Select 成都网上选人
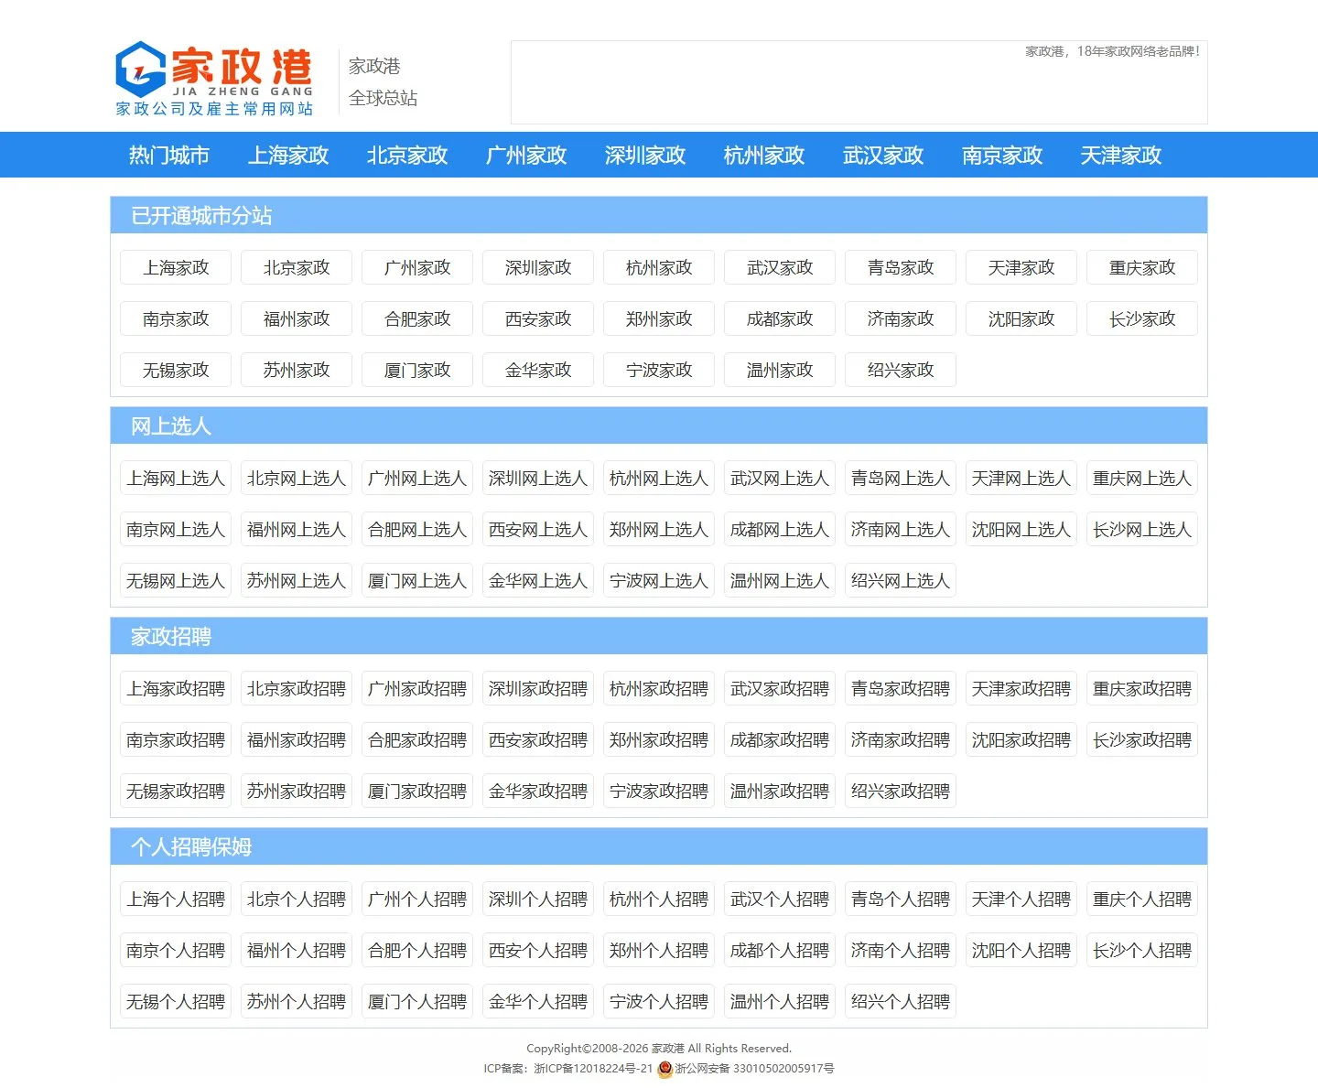 coord(780,529)
